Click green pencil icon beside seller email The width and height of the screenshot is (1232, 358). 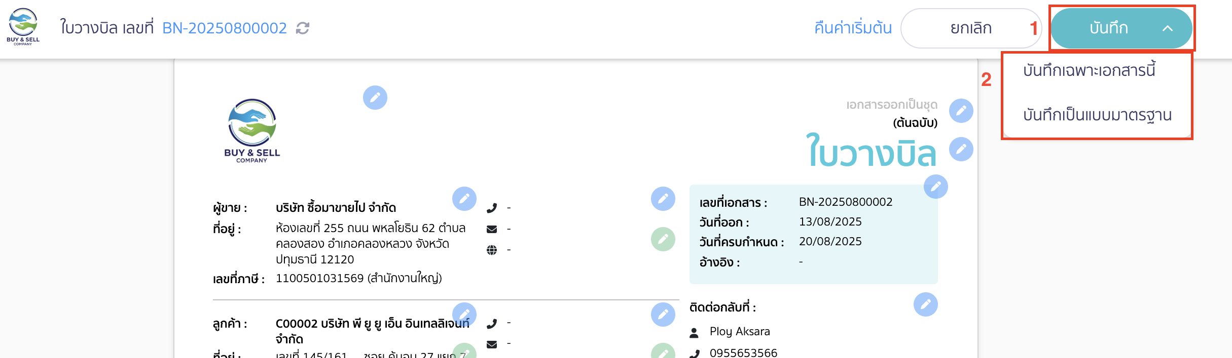[x=663, y=239]
